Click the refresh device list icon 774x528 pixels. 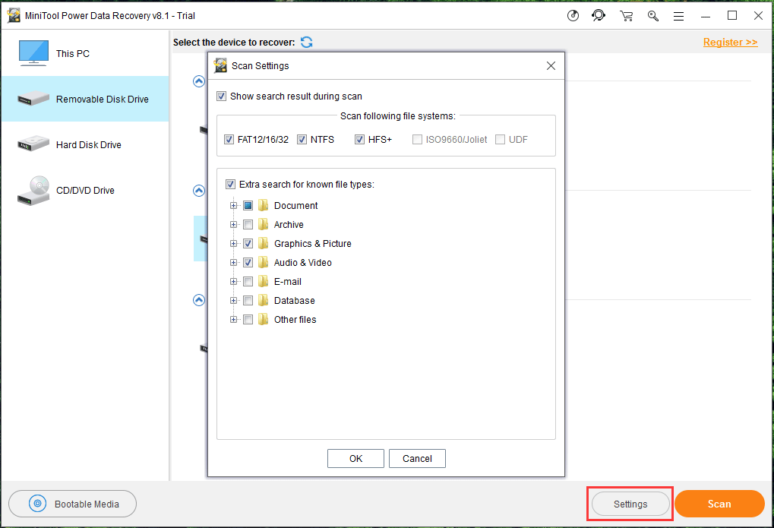(307, 43)
